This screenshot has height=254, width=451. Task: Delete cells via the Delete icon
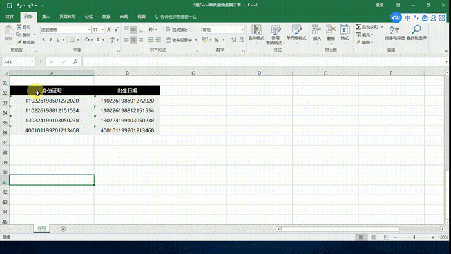tap(331, 34)
